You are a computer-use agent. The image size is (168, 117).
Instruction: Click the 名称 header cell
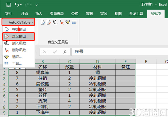click(42, 67)
